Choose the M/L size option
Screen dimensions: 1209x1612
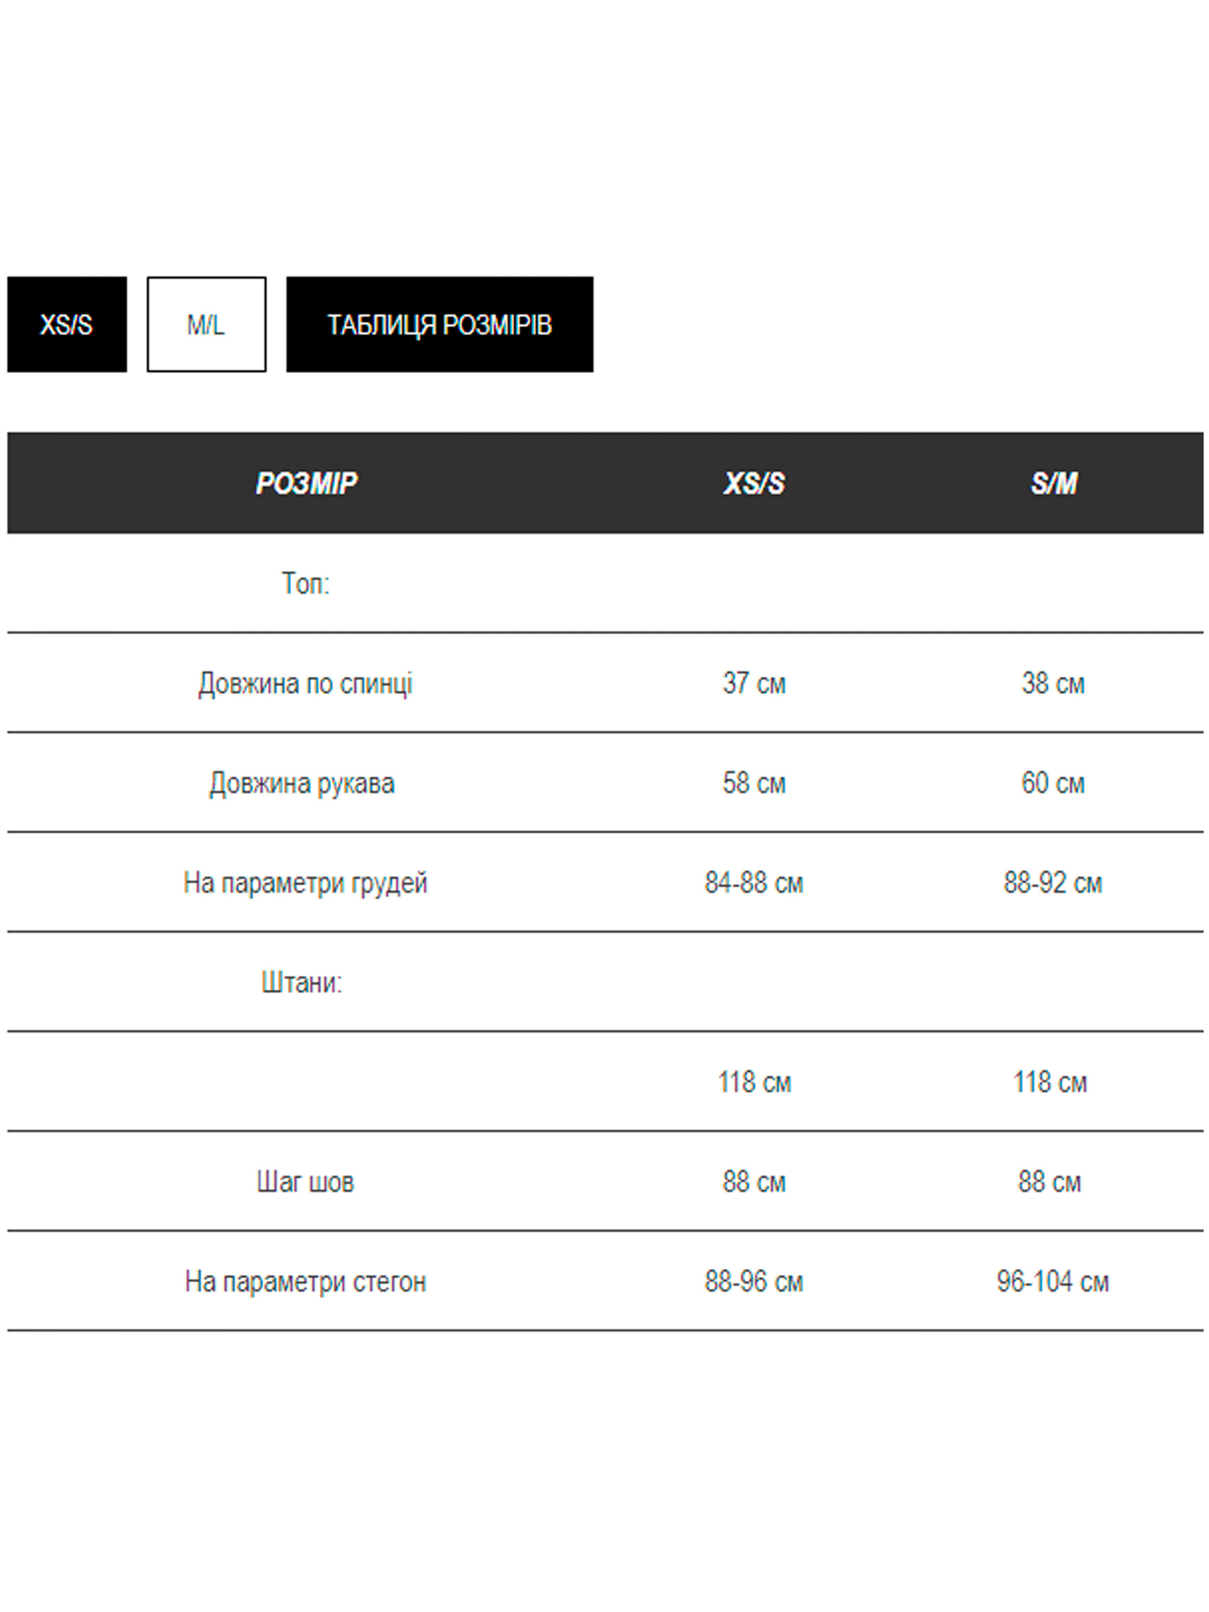tap(206, 324)
